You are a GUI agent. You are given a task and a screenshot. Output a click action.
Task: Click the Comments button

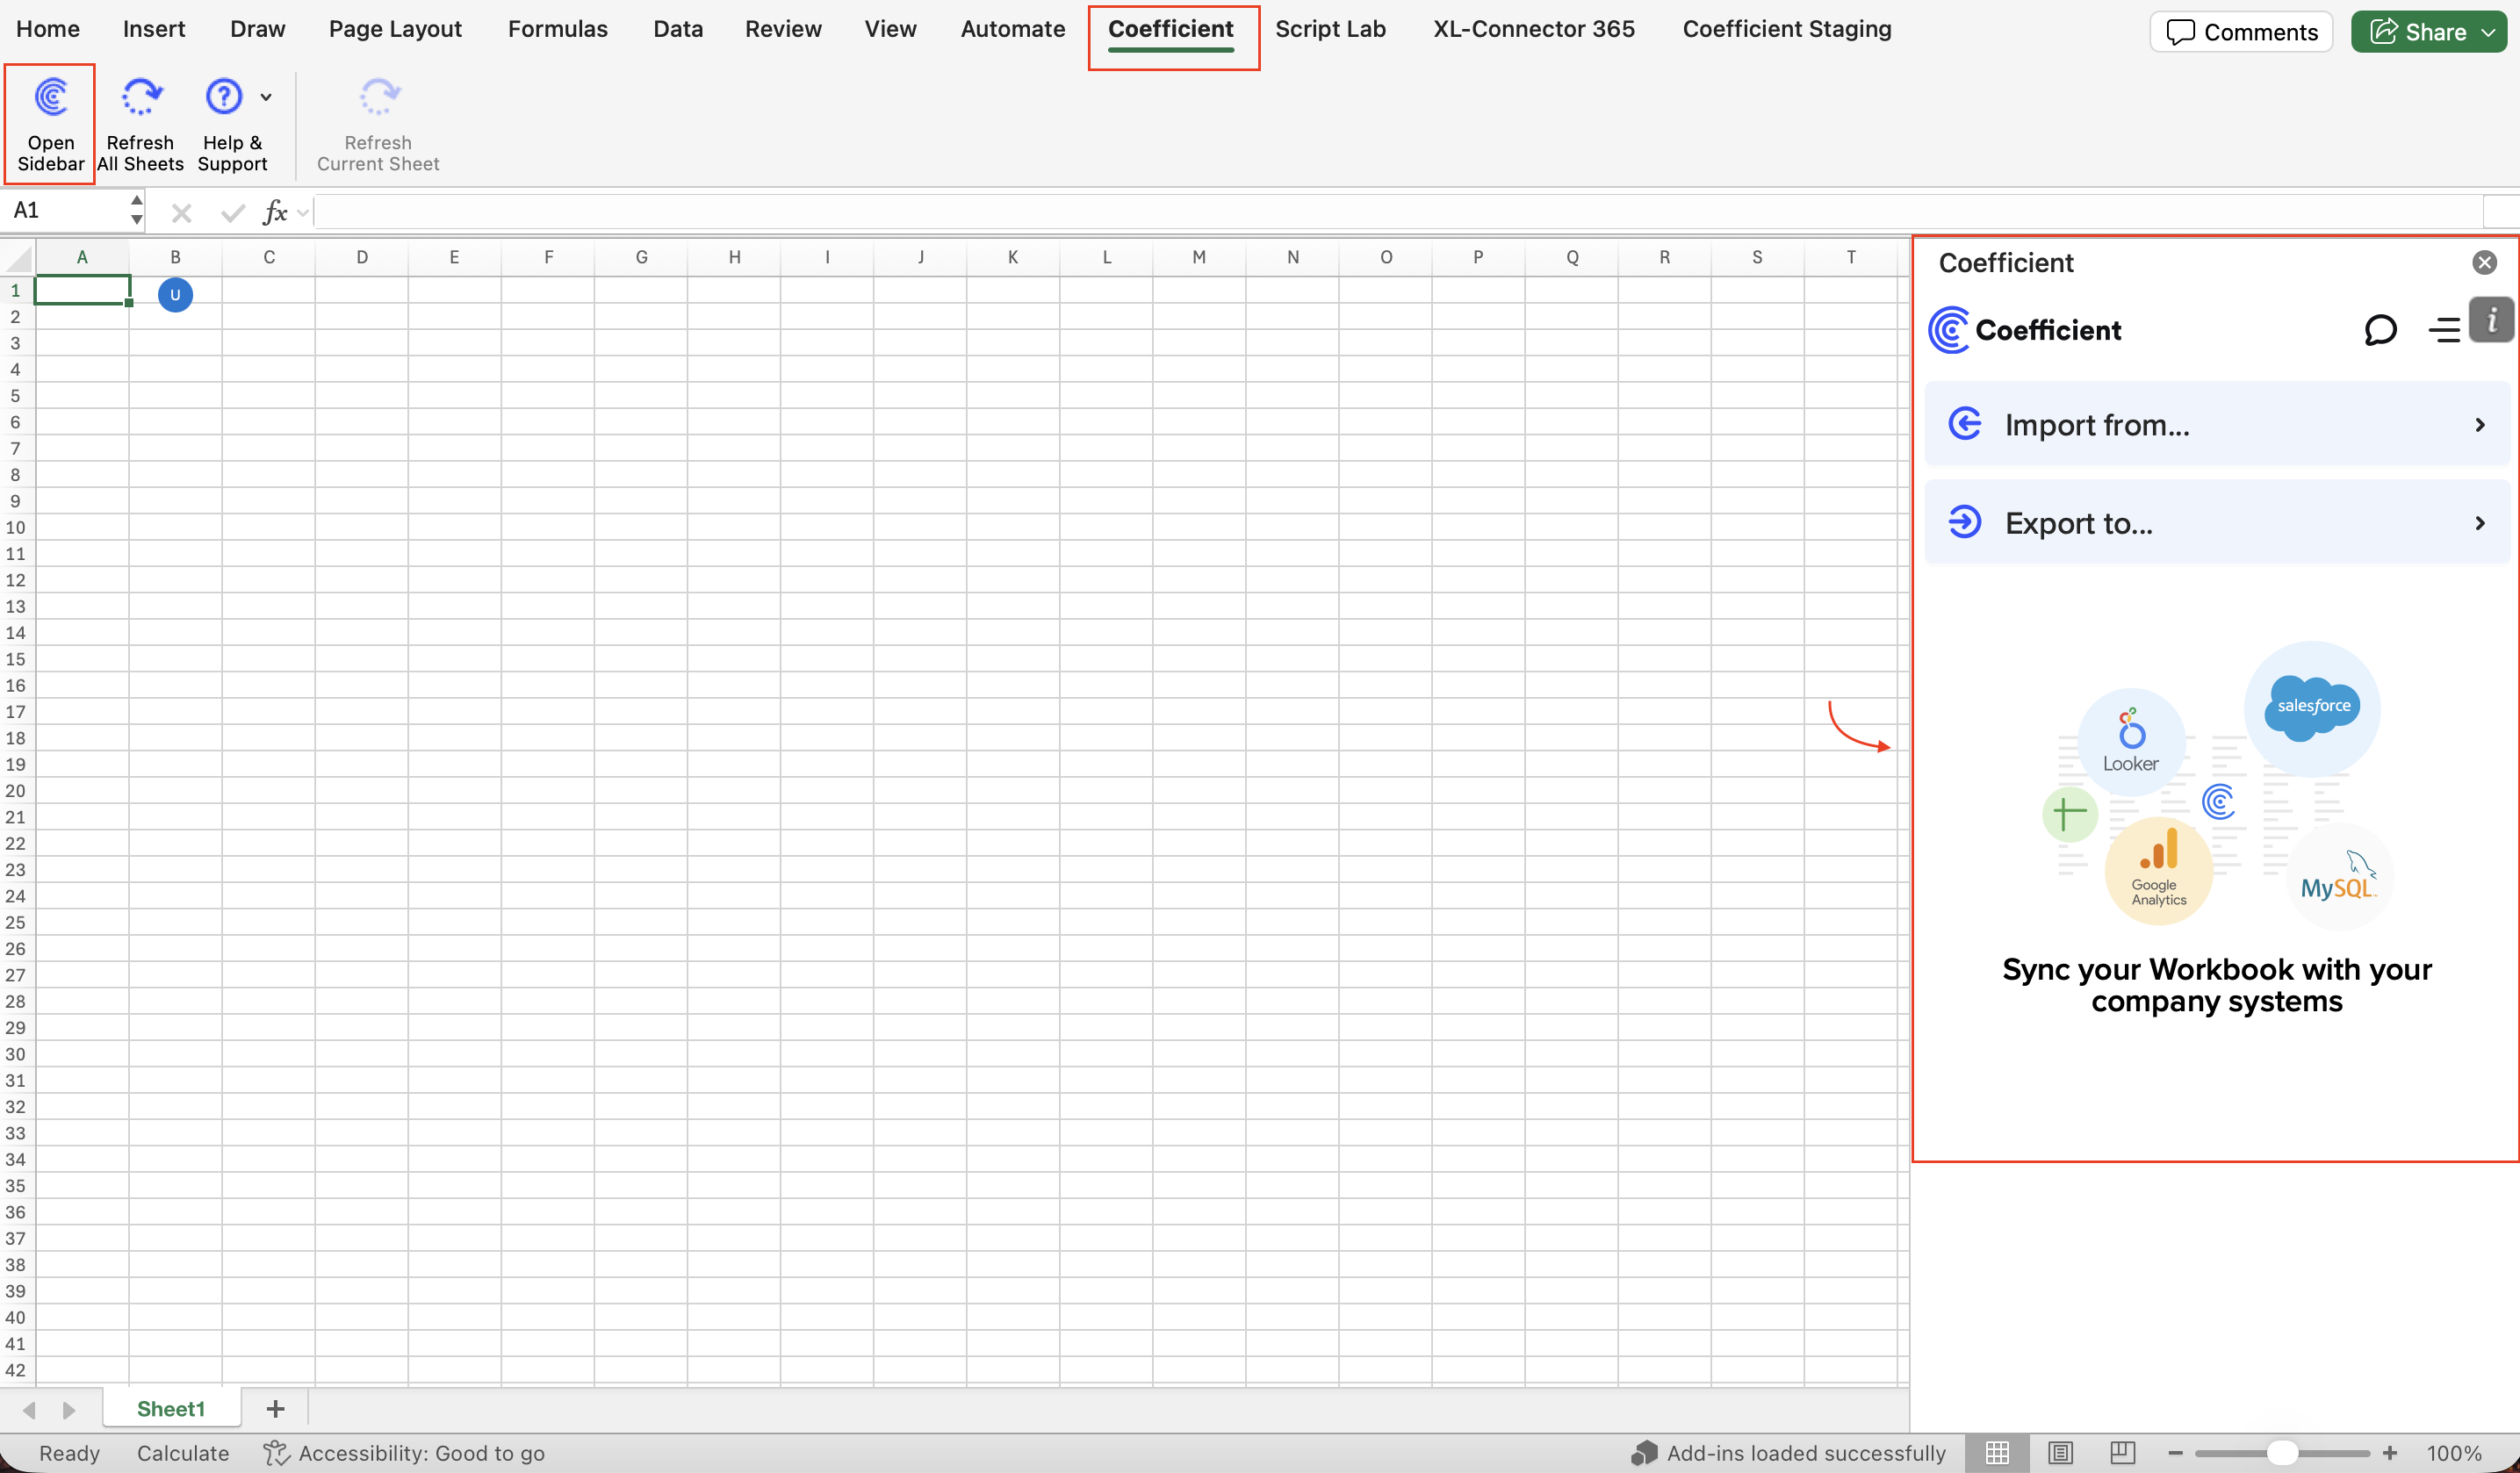[x=2240, y=32]
